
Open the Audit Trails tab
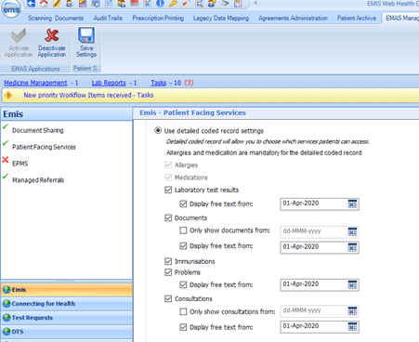[108, 19]
